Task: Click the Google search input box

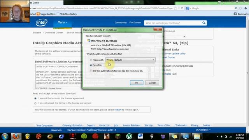Action: (x=213, y=8)
